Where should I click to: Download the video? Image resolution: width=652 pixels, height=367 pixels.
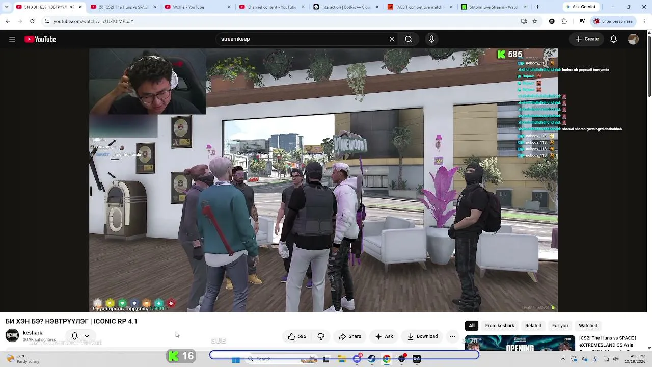point(422,336)
